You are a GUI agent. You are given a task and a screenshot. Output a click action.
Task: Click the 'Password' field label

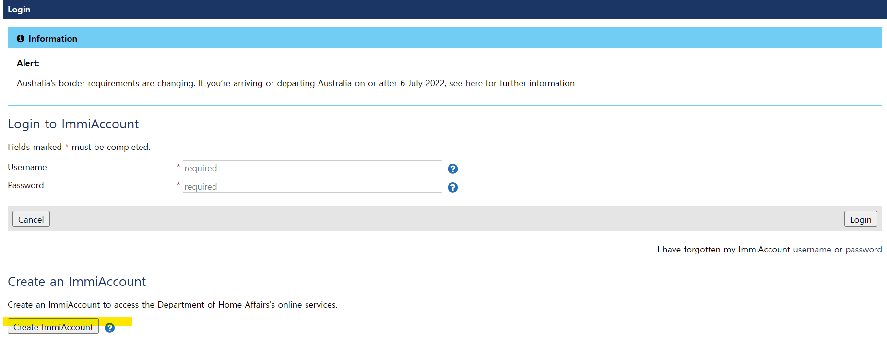coord(26,185)
